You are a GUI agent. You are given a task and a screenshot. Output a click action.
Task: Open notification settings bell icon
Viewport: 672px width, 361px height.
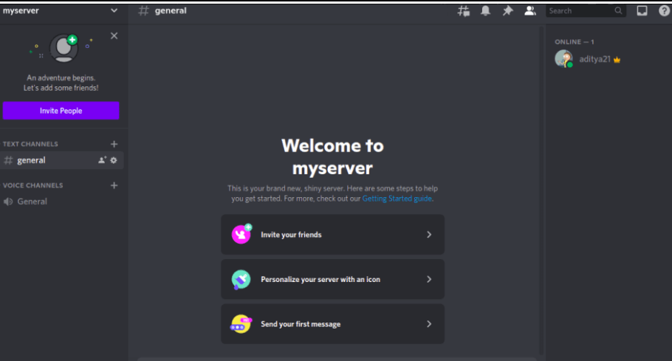485,11
